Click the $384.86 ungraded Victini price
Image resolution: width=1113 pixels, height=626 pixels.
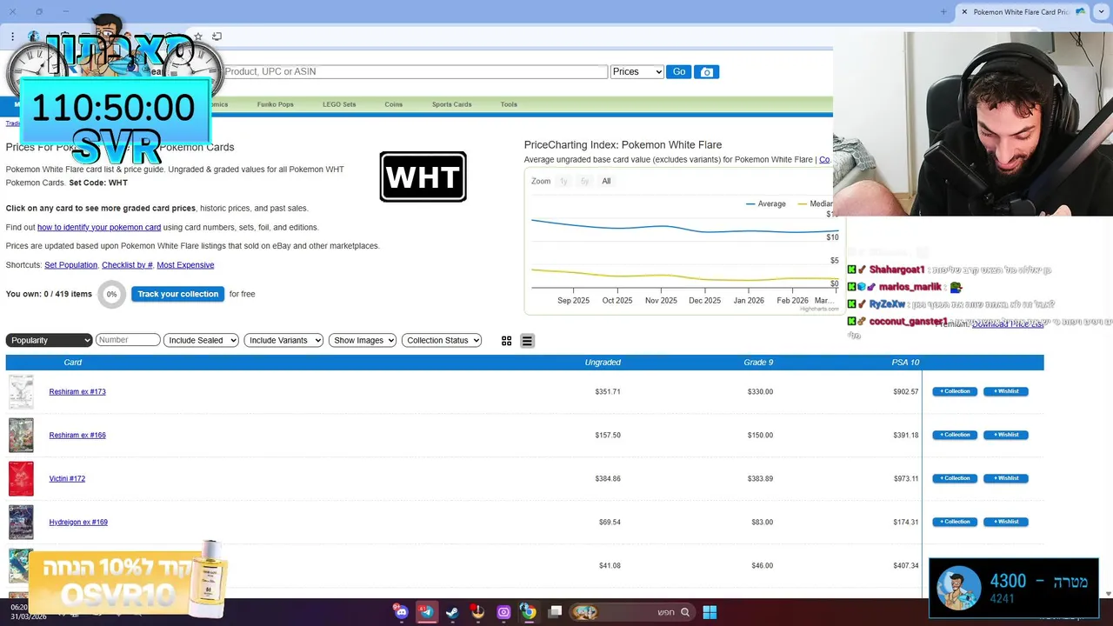[x=608, y=479]
